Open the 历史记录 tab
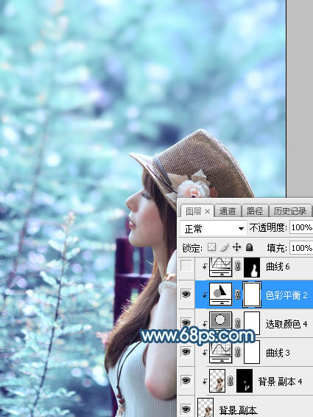Viewport: 313px width, 417px height. (290, 211)
